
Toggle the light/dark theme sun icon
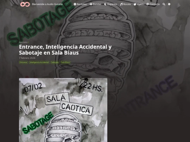(x=169, y=4)
